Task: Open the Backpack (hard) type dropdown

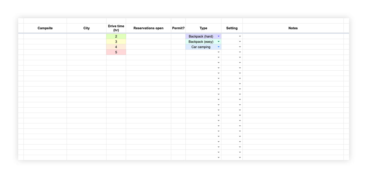Action: pyautogui.click(x=219, y=36)
